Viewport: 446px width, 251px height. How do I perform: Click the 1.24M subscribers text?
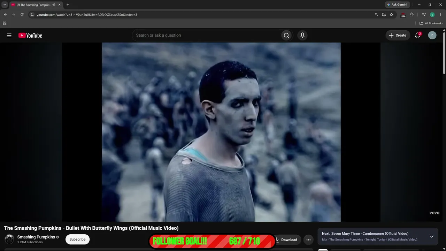[30, 242]
